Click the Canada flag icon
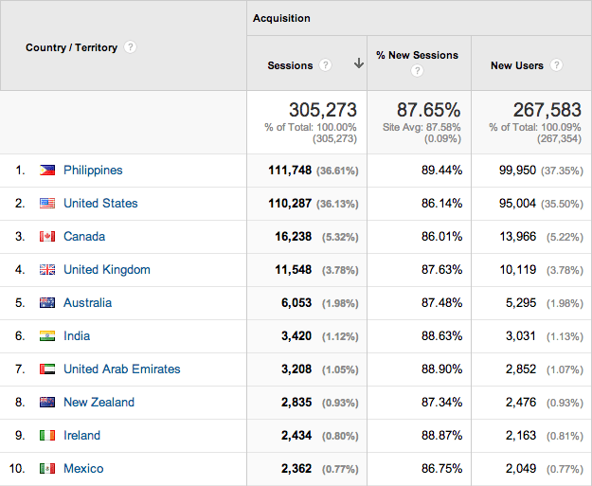This screenshot has height=486, width=592. 47,237
